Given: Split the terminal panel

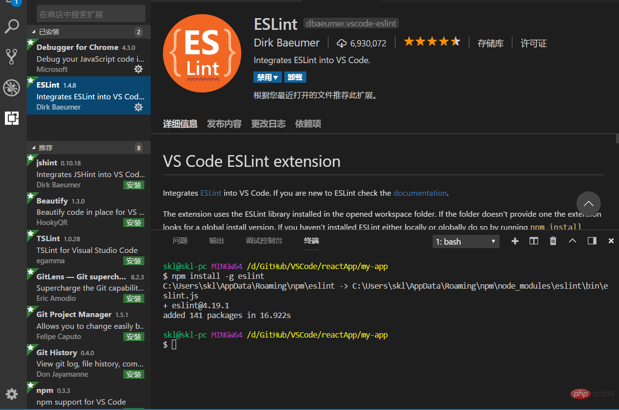Looking at the screenshot, I should click(x=534, y=241).
